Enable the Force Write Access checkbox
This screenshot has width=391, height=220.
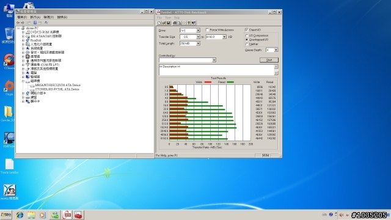click(x=207, y=30)
